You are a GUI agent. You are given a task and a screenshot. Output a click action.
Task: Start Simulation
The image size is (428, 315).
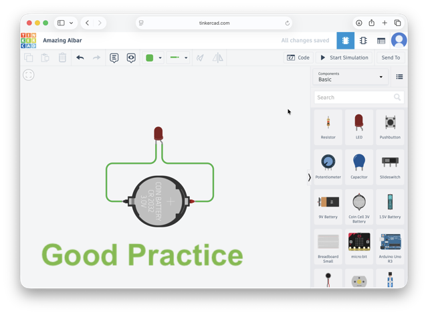tap(344, 58)
